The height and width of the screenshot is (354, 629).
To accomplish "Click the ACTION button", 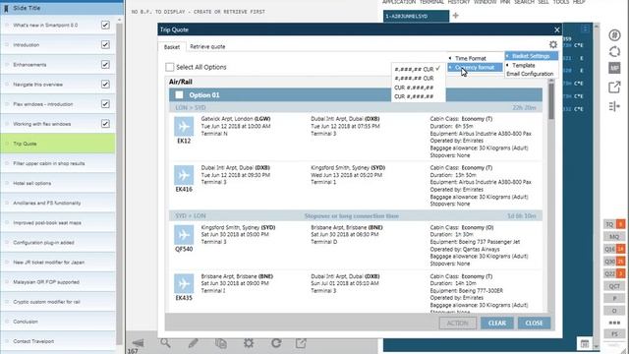I will pyautogui.click(x=458, y=324).
